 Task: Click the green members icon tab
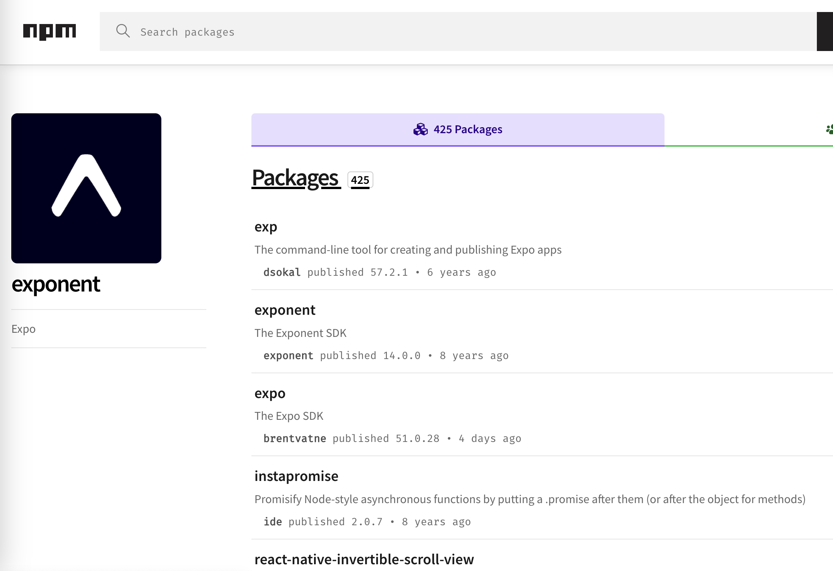[829, 129]
